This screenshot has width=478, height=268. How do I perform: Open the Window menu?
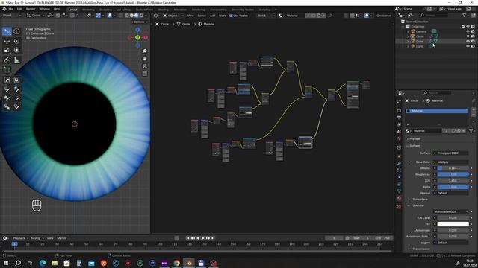tap(45, 9)
